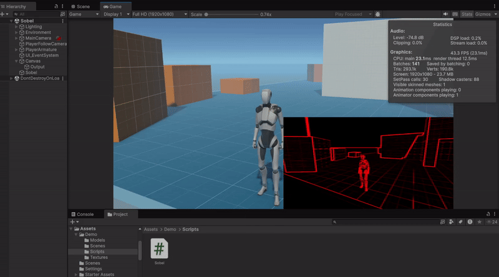The width and height of the screenshot is (499, 277).
Task: Expand the Starter Assets folder
Action: click(x=76, y=275)
